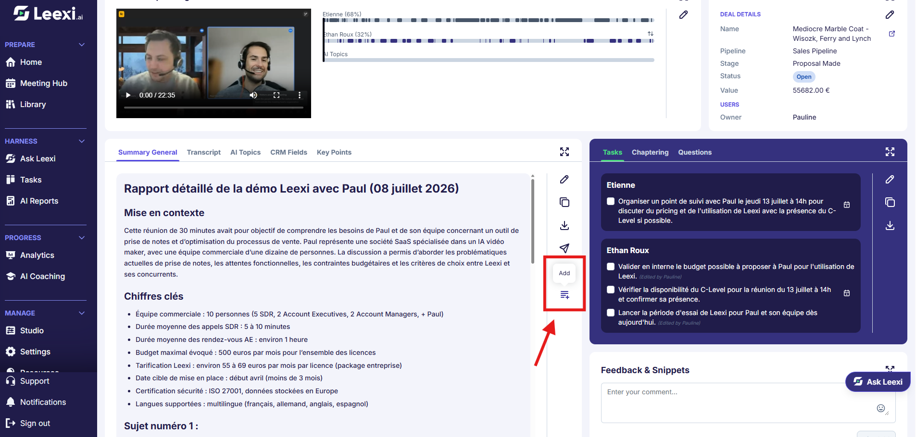Open calendar icon for Etienne's follow-up task
916x437 pixels.
(x=847, y=205)
